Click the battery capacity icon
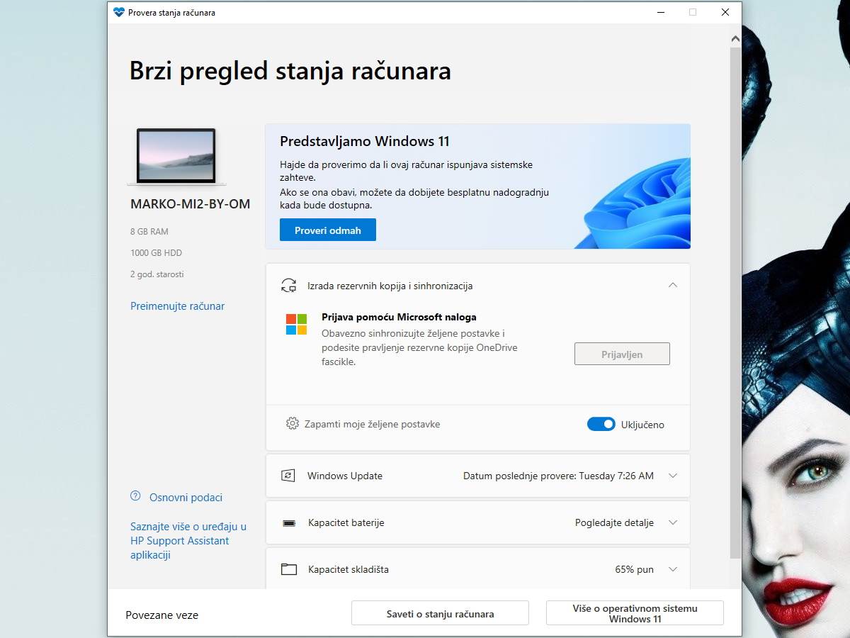This screenshot has height=638, width=850. (289, 523)
